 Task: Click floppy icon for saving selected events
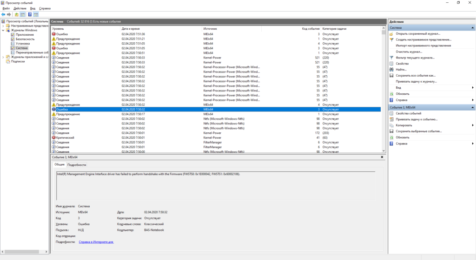pyautogui.click(x=391, y=131)
